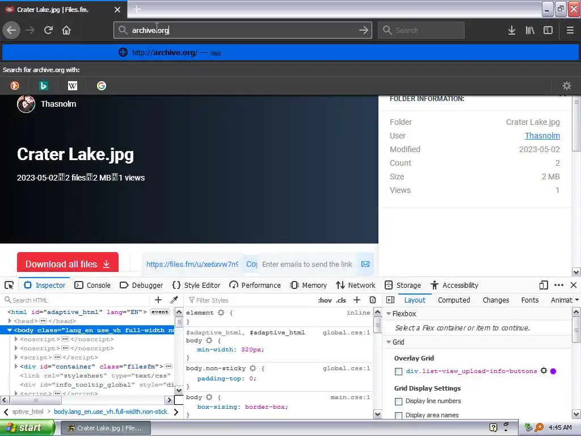Expand the head element node
Viewport: 581px width, 436px height.
point(10,321)
